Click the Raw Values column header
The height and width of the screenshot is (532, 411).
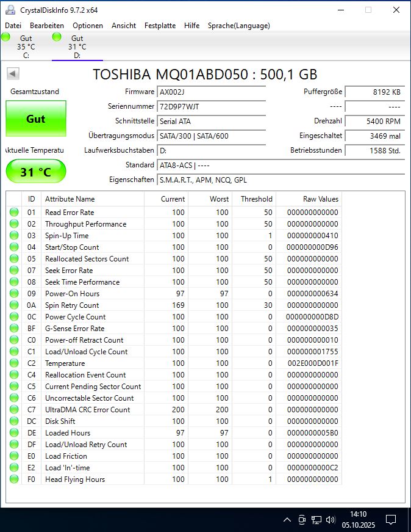309,199
